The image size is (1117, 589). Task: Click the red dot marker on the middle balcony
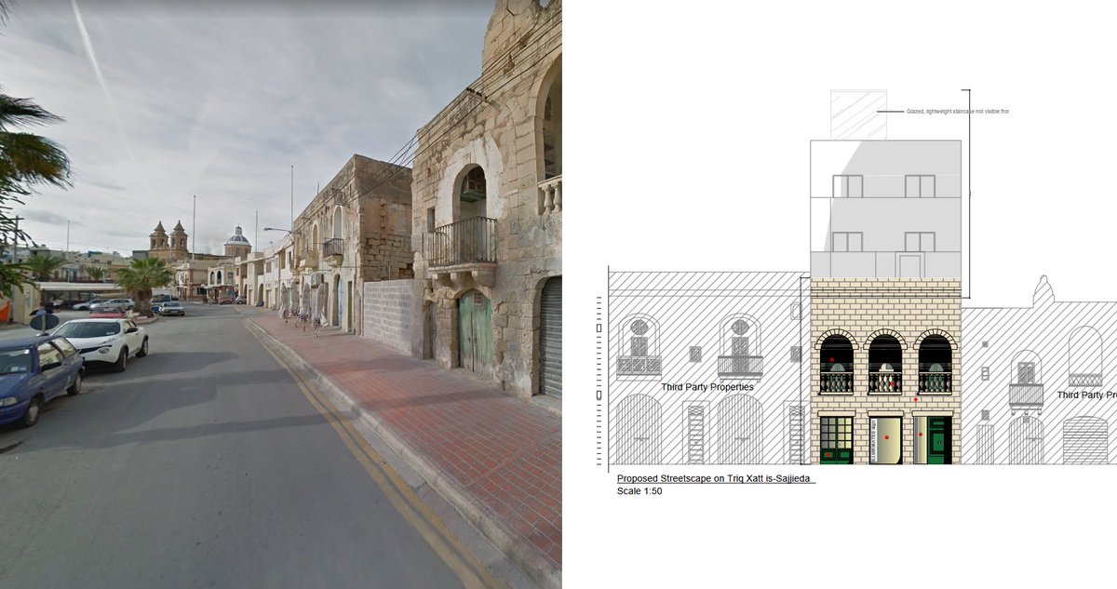click(892, 383)
